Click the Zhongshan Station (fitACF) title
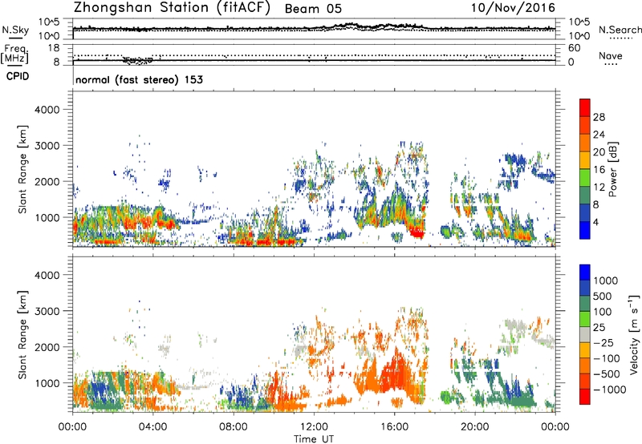This screenshot has height=444, width=642. pyautogui.click(x=172, y=8)
